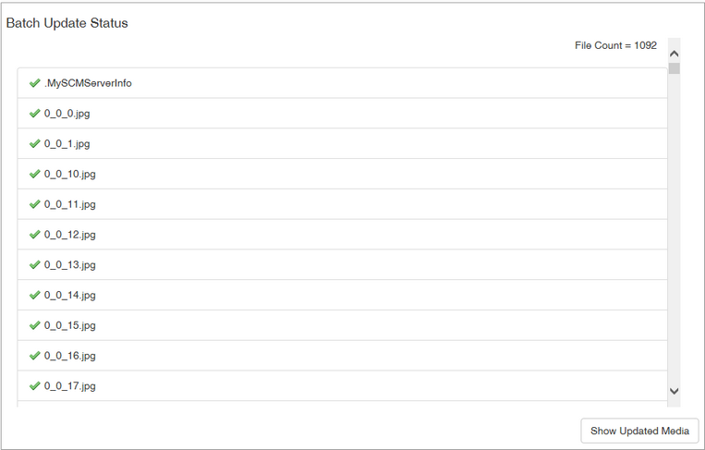Click green checkmark beside 0_0_13.jpg
The height and width of the screenshot is (450, 705).
pyautogui.click(x=35, y=265)
